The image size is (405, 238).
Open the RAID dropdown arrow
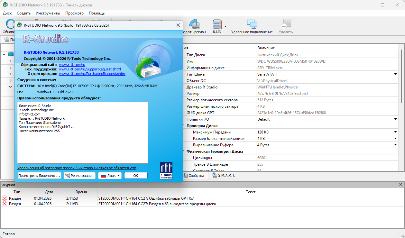[226, 26]
